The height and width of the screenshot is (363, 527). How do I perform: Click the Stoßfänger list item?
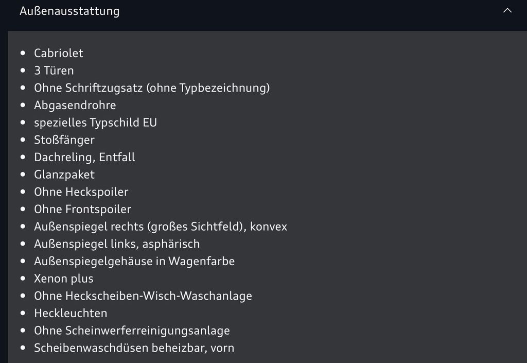coord(64,140)
